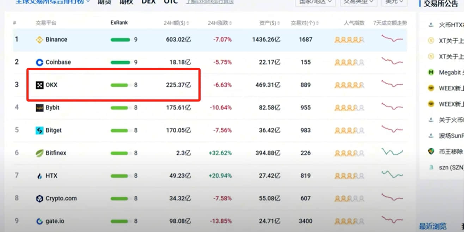
Task: Click the 币王移除 announcement icon
Action: tap(431, 151)
